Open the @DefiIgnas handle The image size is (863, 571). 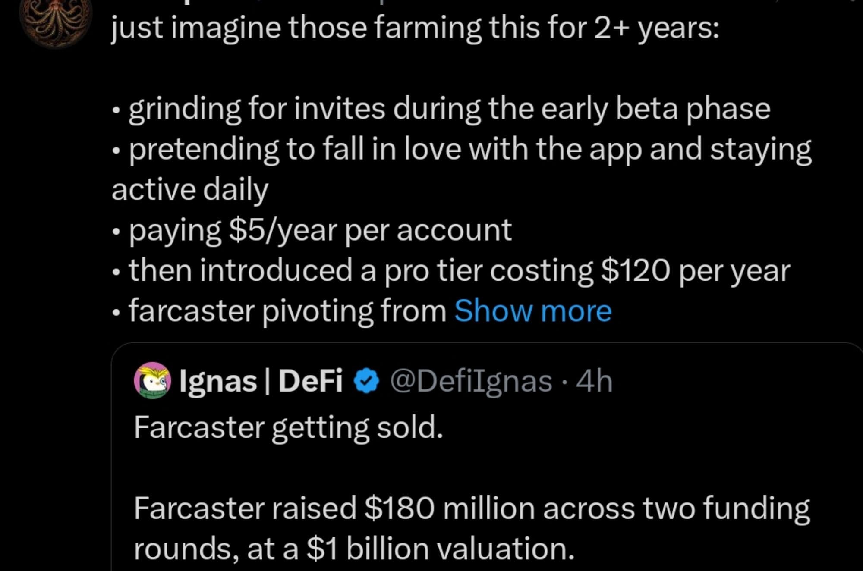tap(471, 381)
